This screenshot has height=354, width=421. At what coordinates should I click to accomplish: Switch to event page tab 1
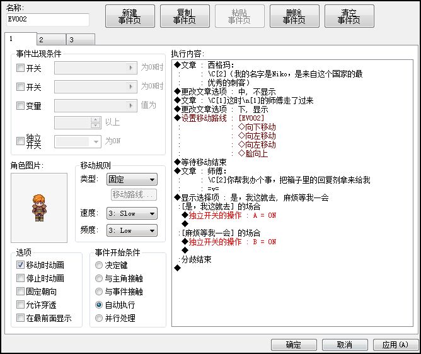pos(20,39)
